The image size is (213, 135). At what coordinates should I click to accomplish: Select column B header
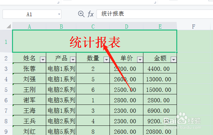[x=61, y=26]
